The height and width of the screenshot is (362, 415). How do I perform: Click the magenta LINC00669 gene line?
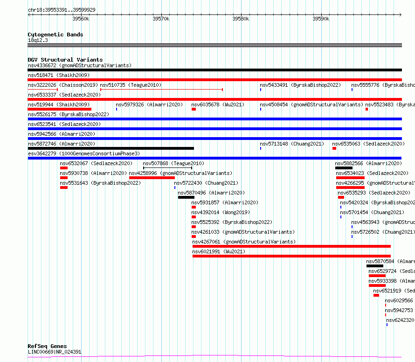point(214,356)
